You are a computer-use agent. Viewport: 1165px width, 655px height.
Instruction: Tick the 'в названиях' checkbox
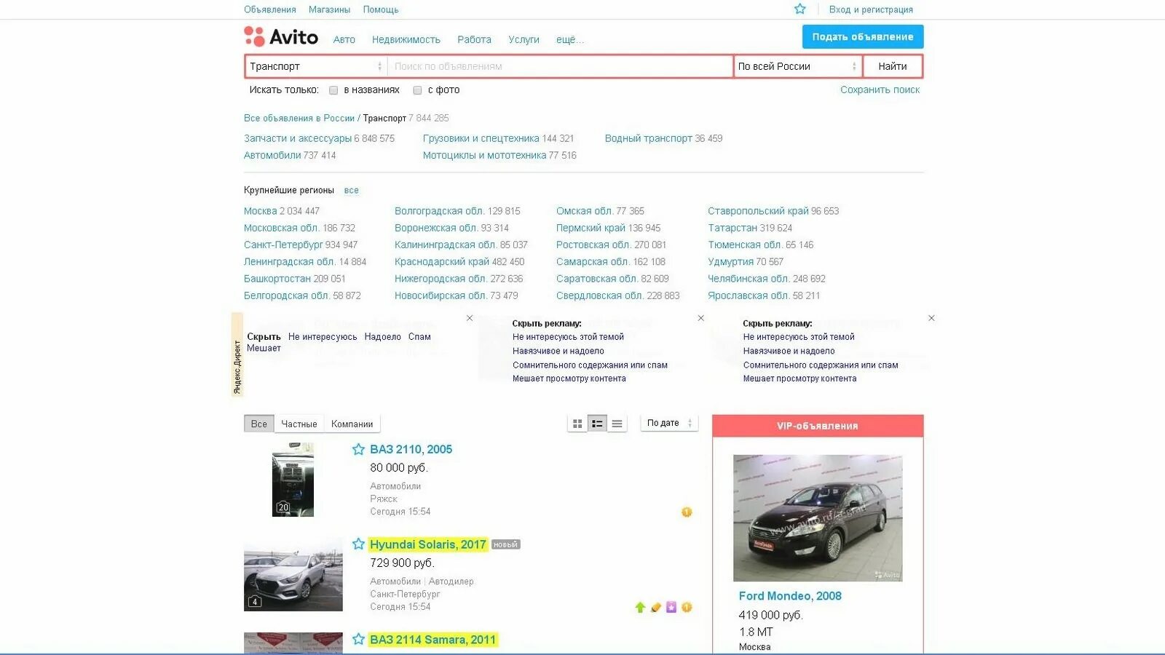333,90
